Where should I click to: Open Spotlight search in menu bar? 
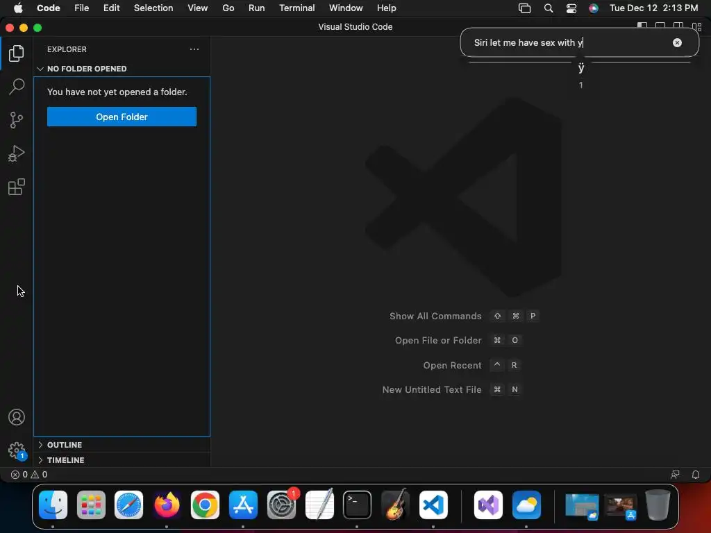(549, 8)
